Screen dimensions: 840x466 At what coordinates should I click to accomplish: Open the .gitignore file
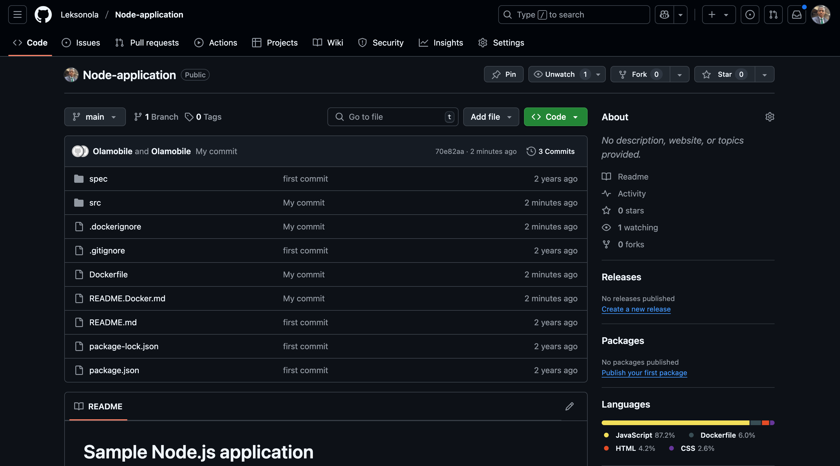coord(107,251)
